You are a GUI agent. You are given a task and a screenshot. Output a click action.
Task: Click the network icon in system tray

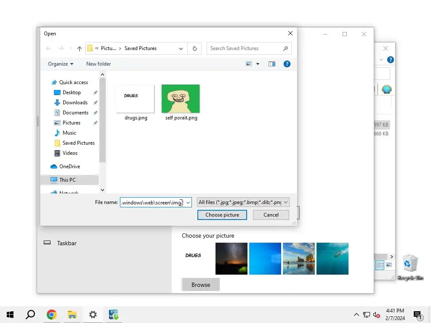[367, 315]
